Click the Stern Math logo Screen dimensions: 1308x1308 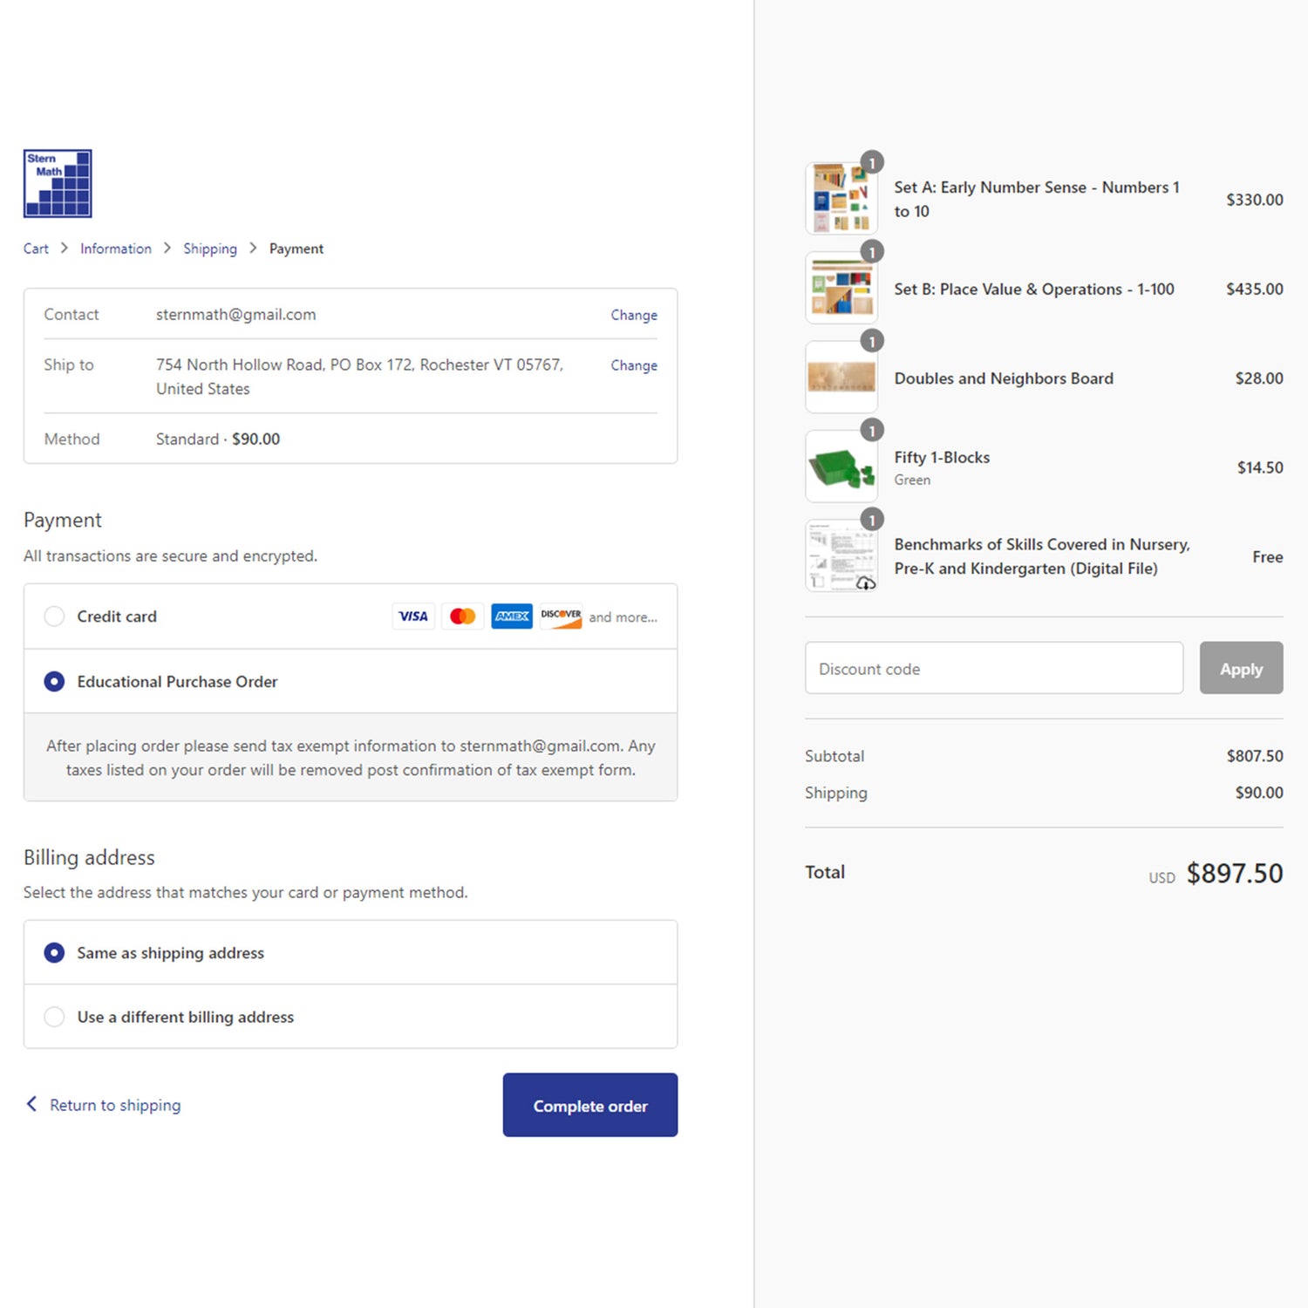coord(58,183)
